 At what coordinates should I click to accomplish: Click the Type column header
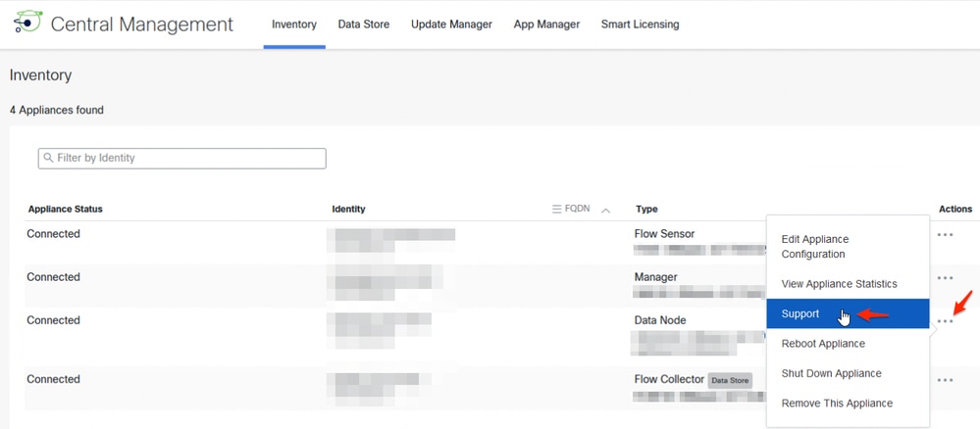[646, 210]
